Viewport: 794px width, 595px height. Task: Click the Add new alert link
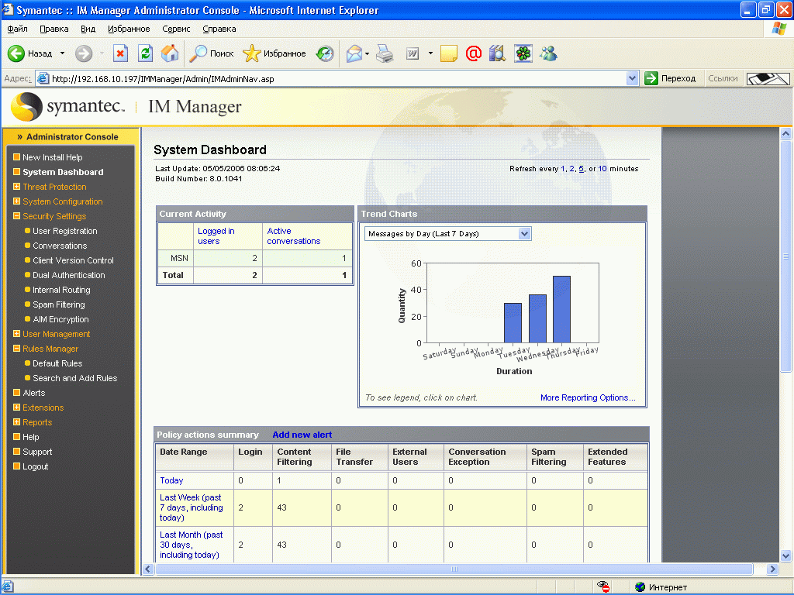point(302,435)
